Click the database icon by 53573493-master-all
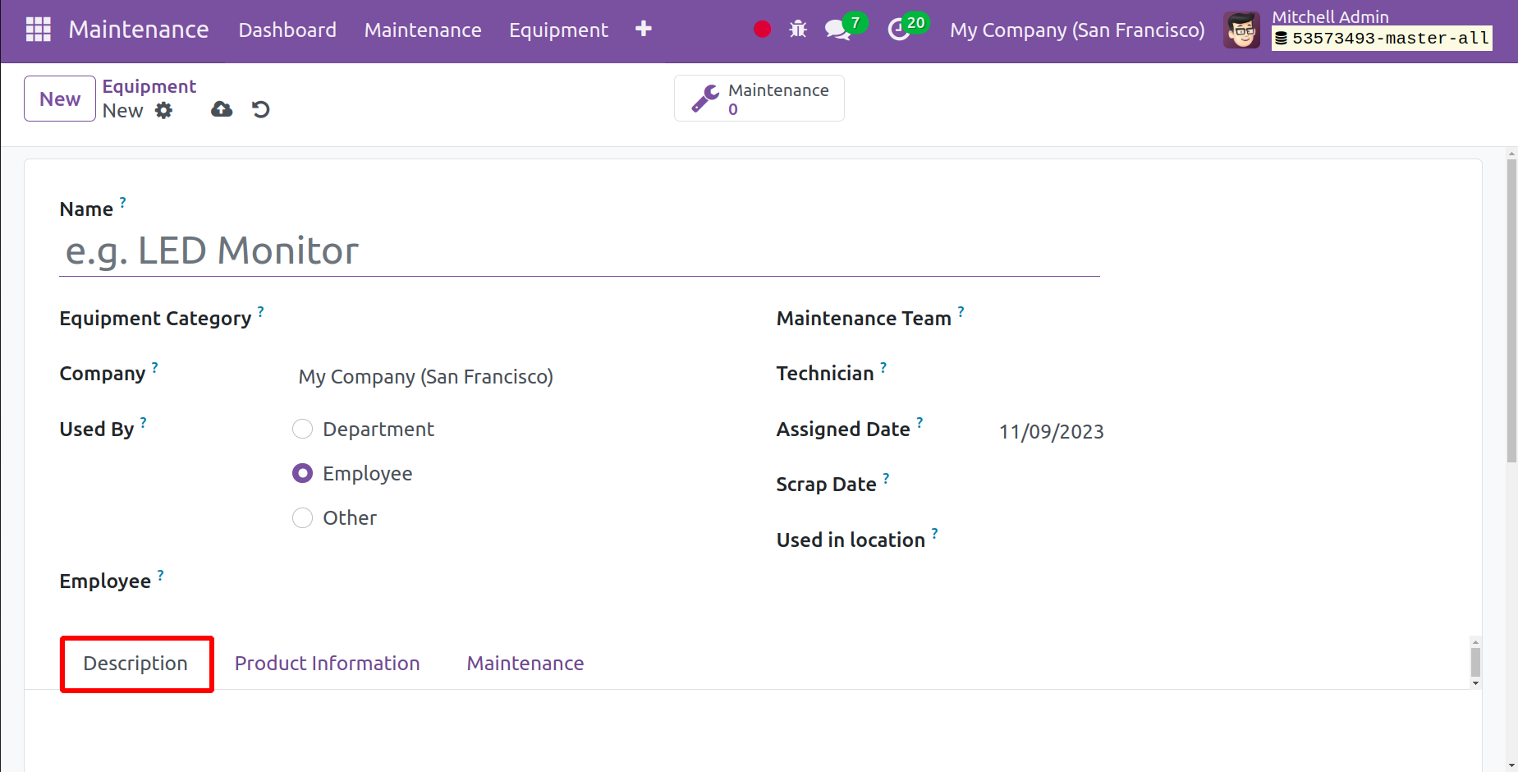 [1281, 39]
